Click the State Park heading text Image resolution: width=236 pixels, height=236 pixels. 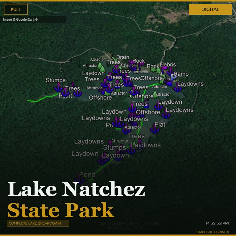pyautogui.click(x=61, y=210)
